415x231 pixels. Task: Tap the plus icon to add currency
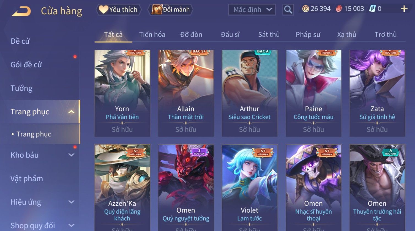(404, 9)
